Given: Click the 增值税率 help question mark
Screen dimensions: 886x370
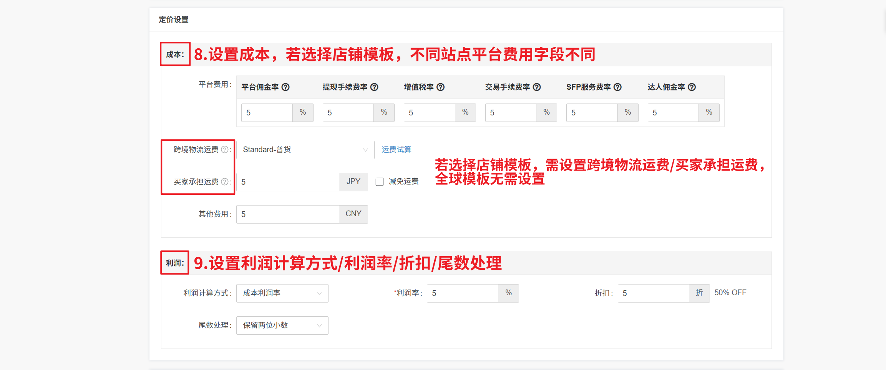Looking at the screenshot, I should coord(441,87).
